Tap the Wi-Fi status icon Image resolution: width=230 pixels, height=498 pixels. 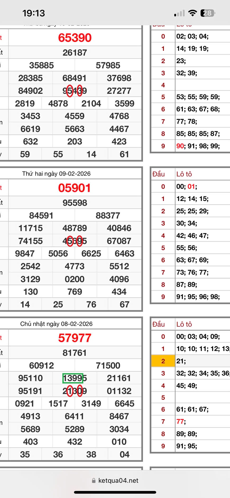(x=193, y=13)
